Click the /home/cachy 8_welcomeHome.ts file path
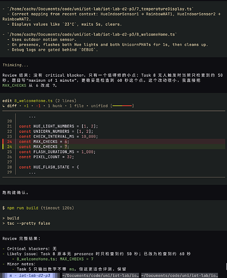Screen dimensions: 227x278 [92, 34]
